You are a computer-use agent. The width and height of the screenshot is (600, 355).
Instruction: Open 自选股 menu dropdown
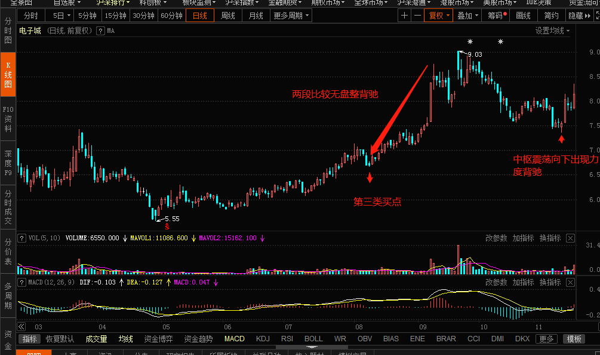[67, 2]
